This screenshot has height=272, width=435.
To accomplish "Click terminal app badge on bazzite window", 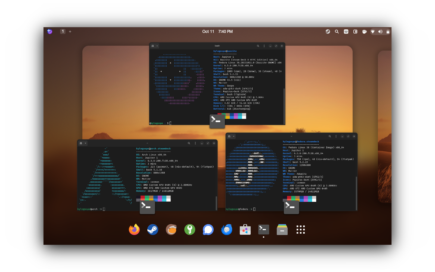I will point(217,121).
